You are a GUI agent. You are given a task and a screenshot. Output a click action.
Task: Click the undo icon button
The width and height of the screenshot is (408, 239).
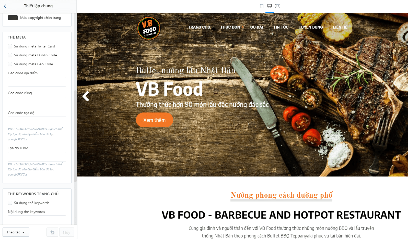(52, 232)
